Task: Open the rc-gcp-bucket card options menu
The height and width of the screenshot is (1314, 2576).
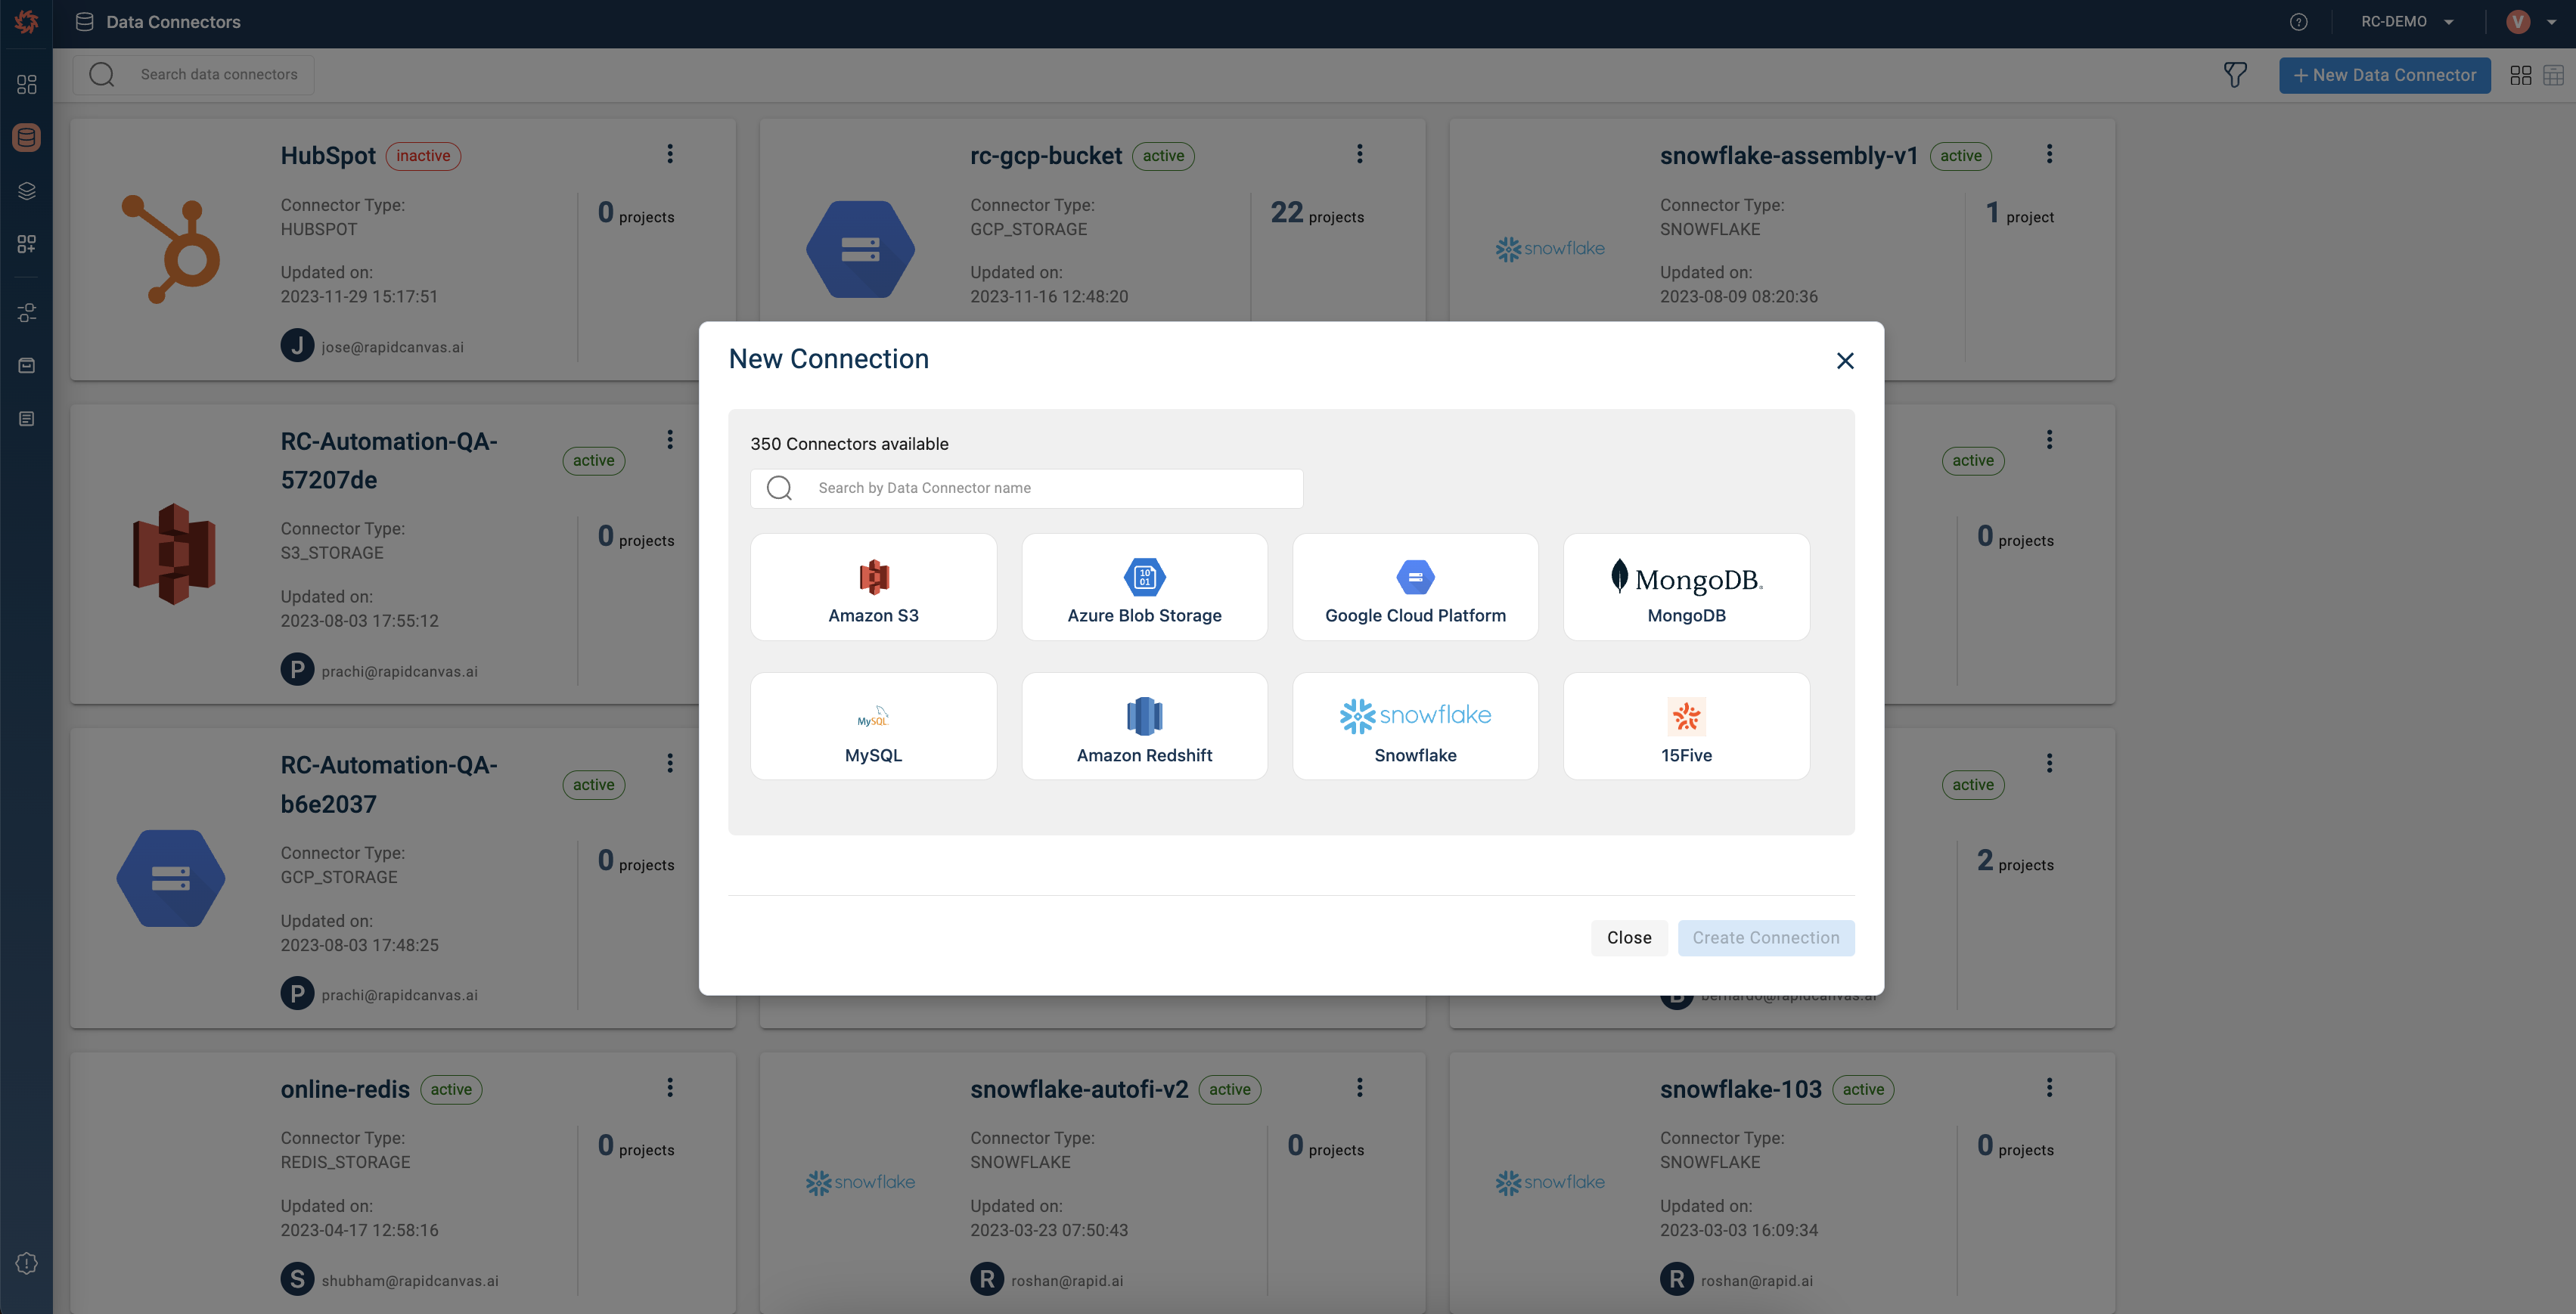Action: [x=1359, y=154]
